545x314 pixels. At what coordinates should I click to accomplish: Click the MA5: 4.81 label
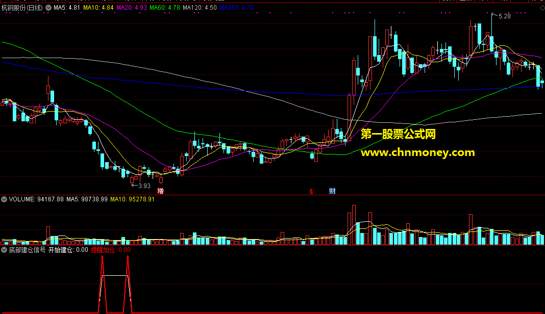tap(67, 8)
